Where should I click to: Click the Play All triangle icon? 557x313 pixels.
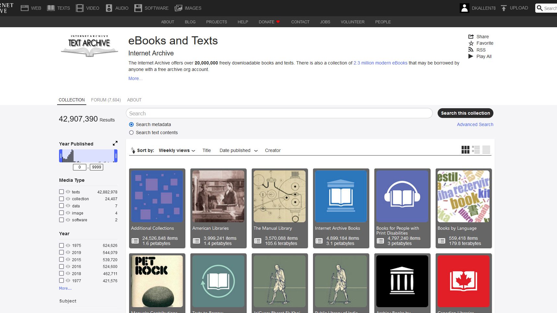(x=471, y=56)
